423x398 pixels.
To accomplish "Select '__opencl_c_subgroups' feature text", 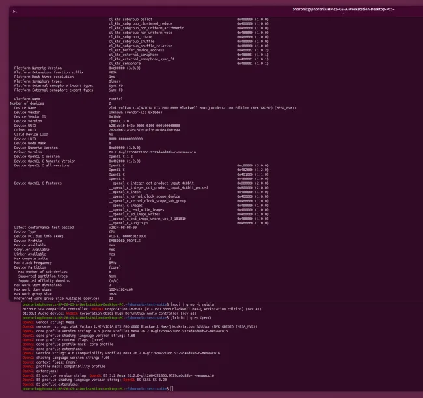I will coord(128,223).
